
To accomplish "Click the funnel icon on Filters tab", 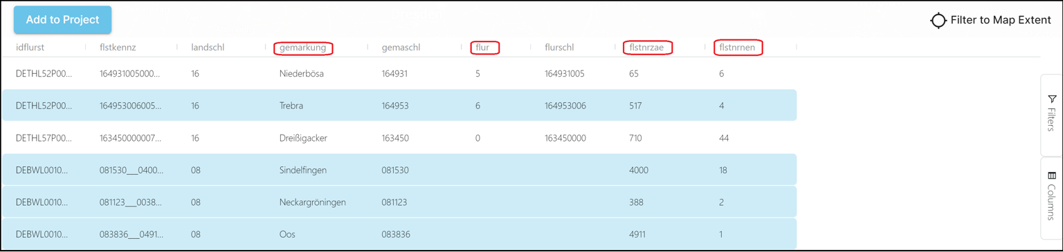I will (1052, 99).
